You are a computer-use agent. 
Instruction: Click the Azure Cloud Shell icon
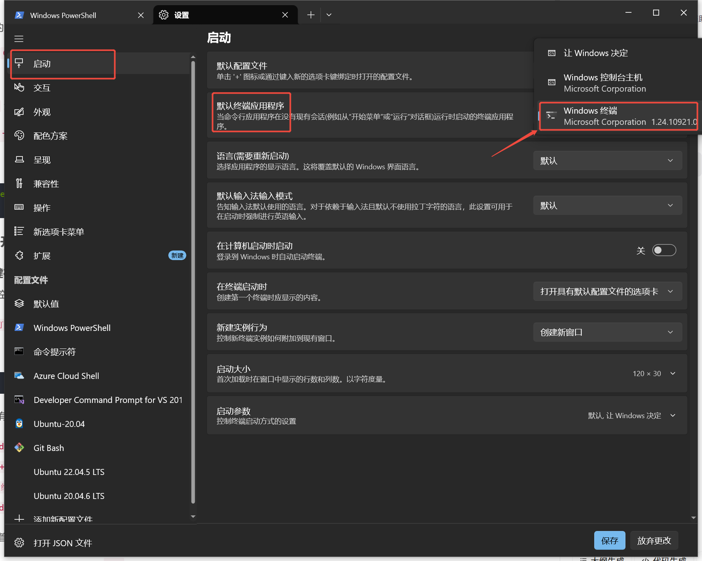[19, 376]
